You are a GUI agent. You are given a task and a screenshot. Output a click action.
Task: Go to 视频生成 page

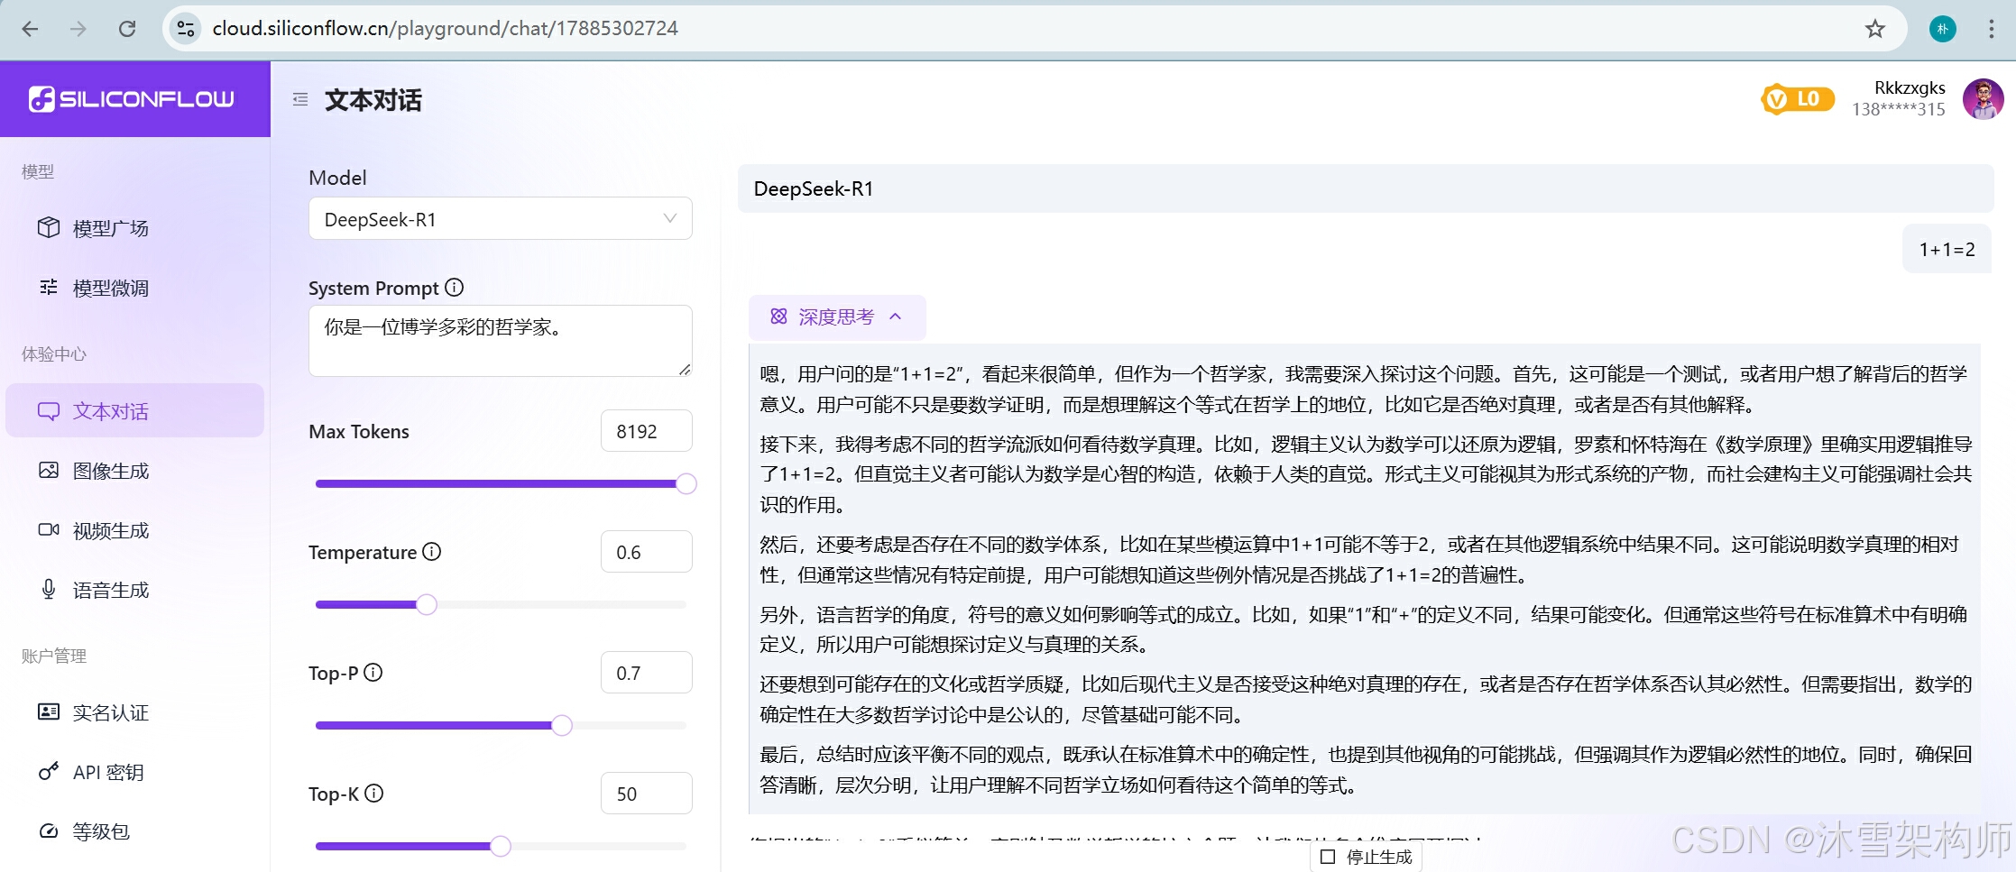pyautogui.click(x=135, y=530)
